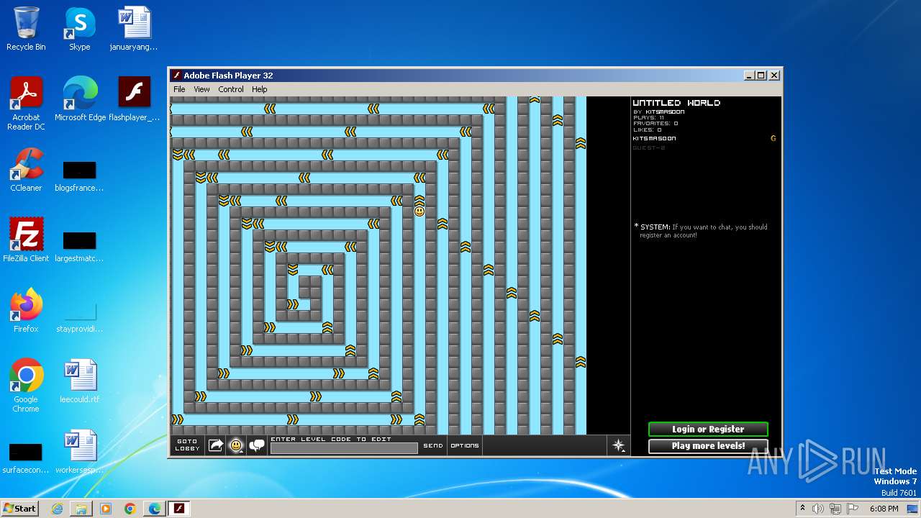This screenshot has width=921, height=518.
Task: Click the largestmatc desktop icon
Action: [79, 246]
